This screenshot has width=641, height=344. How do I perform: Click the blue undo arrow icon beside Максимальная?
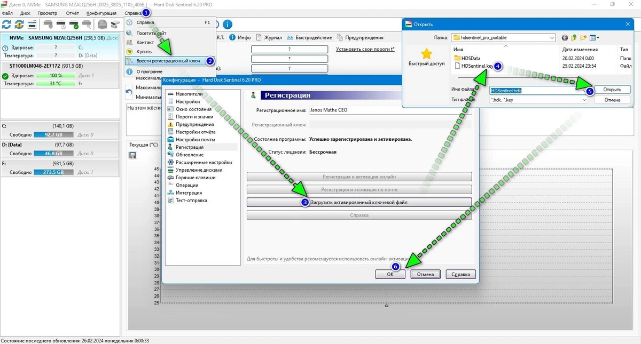click(x=129, y=93)
